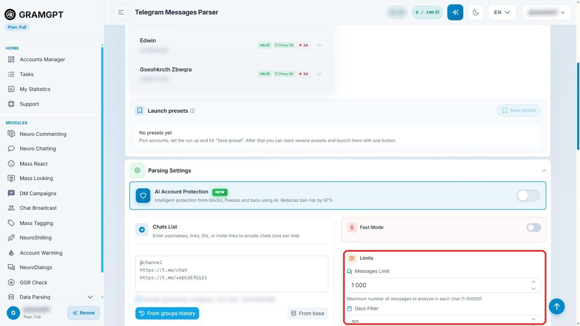This screenshot has width=580, height=326.
Task: Click the NeuroShilling rocket icon
Action: coord(11,238)
